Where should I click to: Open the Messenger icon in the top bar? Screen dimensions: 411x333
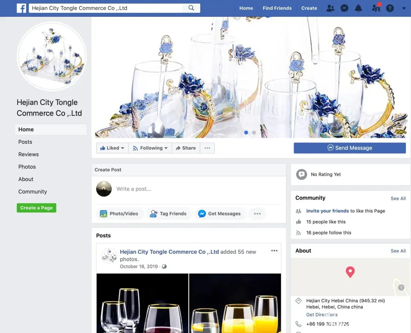coord(344,8)
